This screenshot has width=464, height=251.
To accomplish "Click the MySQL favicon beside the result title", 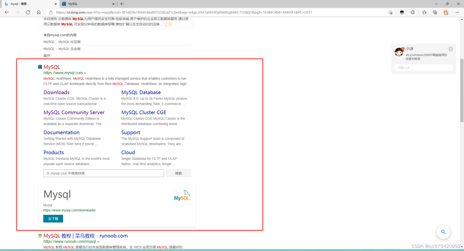I will pos(40,67).
